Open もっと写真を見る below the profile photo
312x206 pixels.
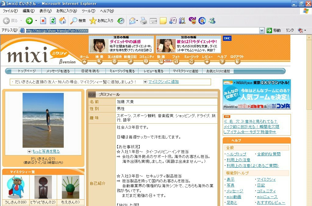pyautogui.click(x=46, y=152)
